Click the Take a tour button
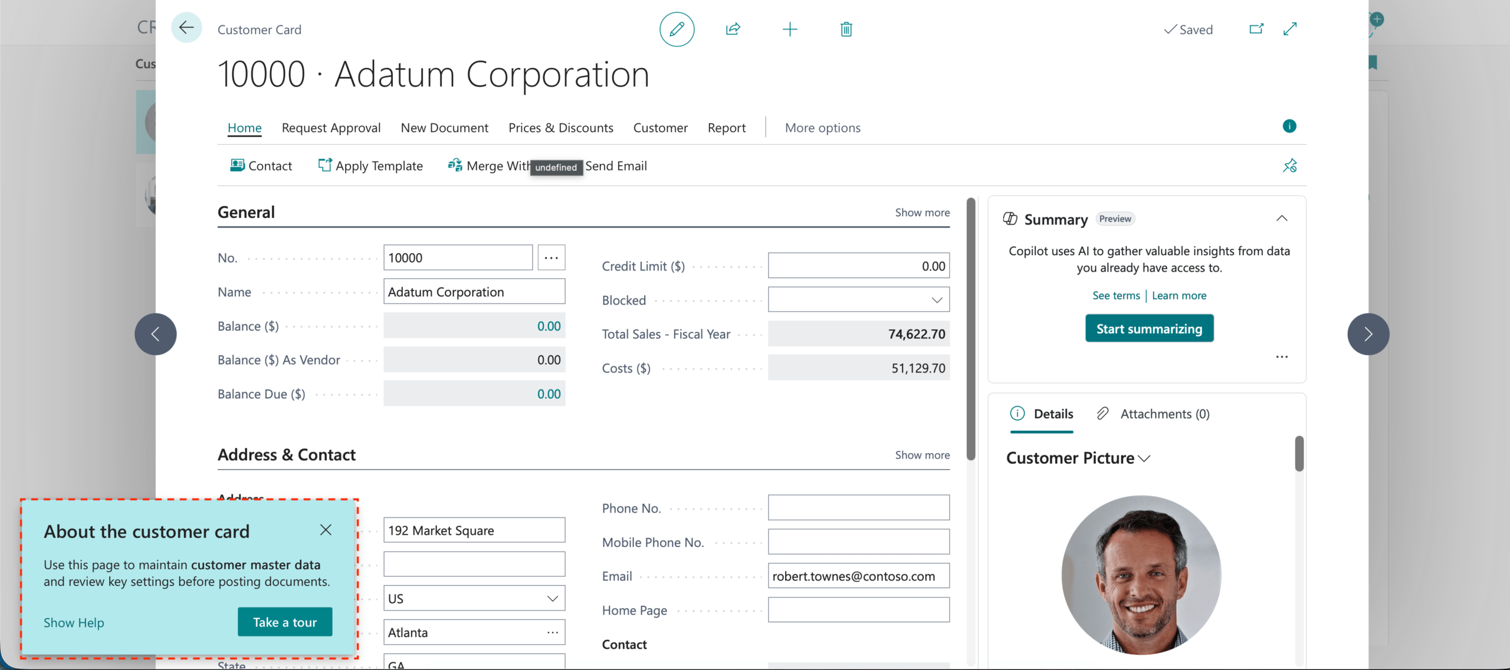The image size is (1510, 670). [285, 622]
